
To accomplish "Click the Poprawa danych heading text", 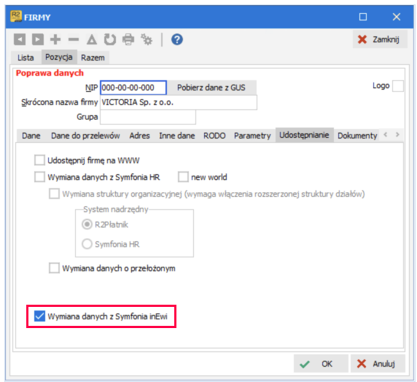I will (50, 73).
